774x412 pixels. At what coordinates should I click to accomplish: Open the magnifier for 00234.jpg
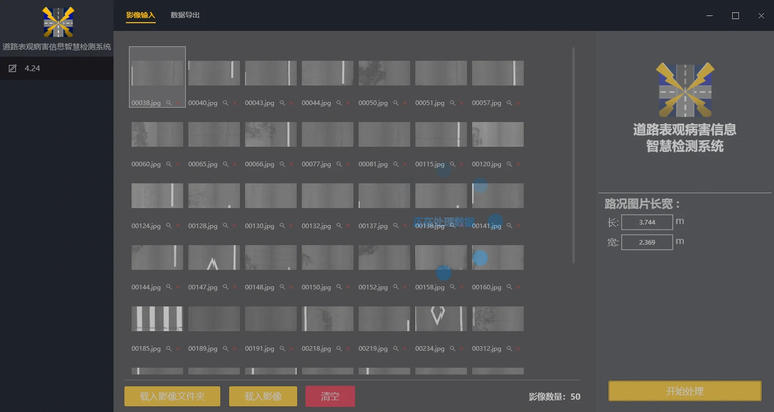tap(453, 349)
